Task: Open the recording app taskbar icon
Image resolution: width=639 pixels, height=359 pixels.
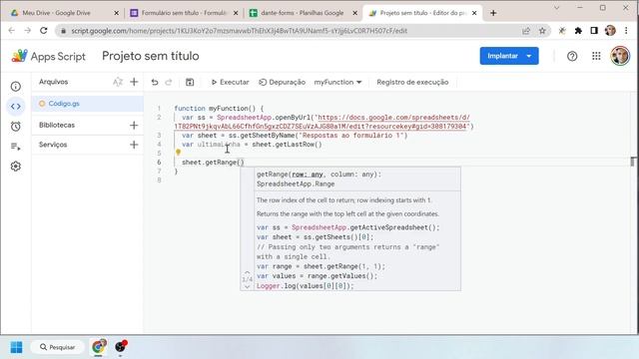Action: tap(120, 347)
